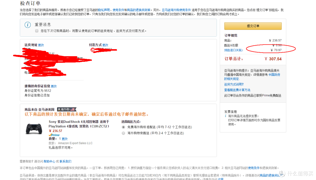Click the DualShock 4 controller thumbnail
Image resolution: width=316 pixels, height=180 pixels.
pos(34,129)
